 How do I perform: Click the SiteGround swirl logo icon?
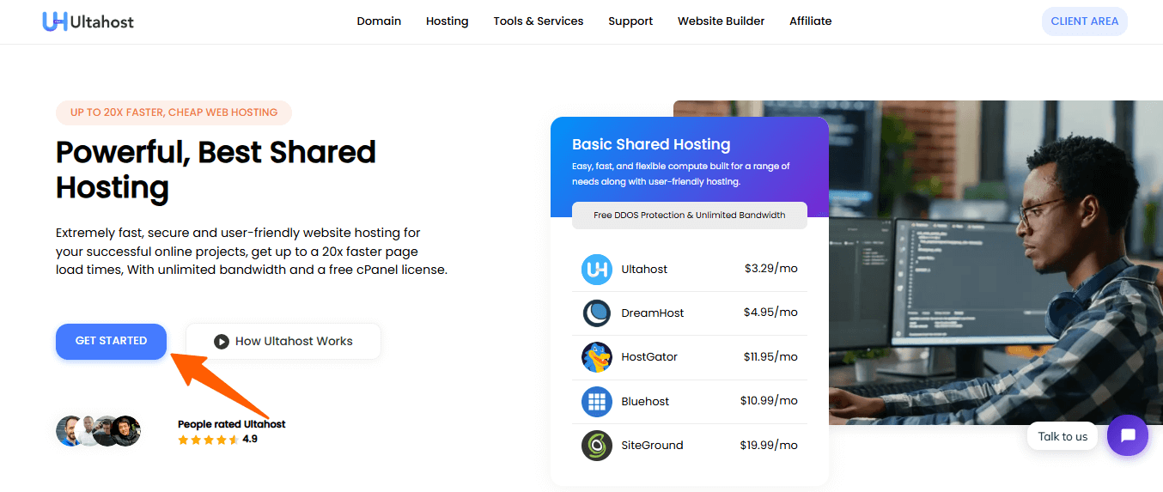pyautogui.click(x=596, y=446)
